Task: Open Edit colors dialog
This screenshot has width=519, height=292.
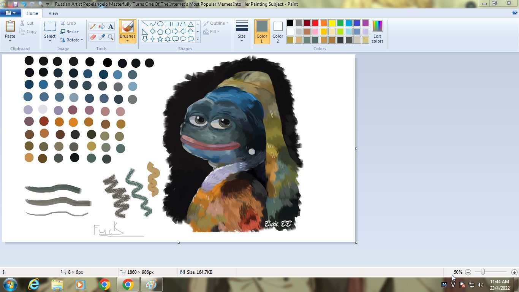Action: click(377, 32)
